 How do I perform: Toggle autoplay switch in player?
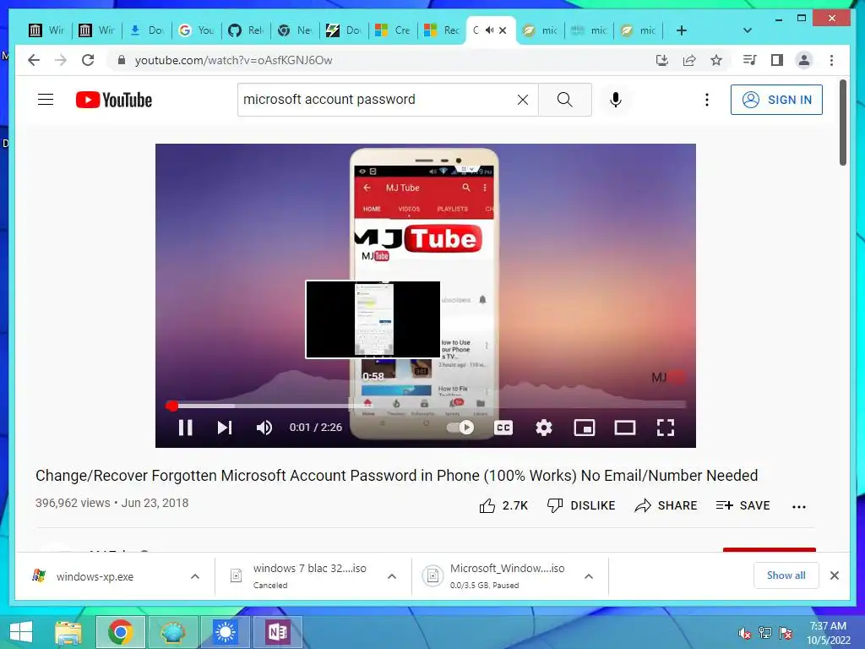[460, 427]
